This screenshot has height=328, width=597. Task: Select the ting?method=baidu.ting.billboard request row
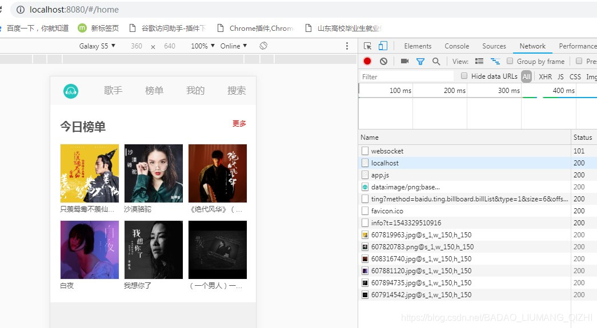(x=478, y=199)
